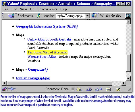The height and width of the screenshot is (112, 135).
Task: Open the Location URL dropdown arrow
Action: point(88,16)
